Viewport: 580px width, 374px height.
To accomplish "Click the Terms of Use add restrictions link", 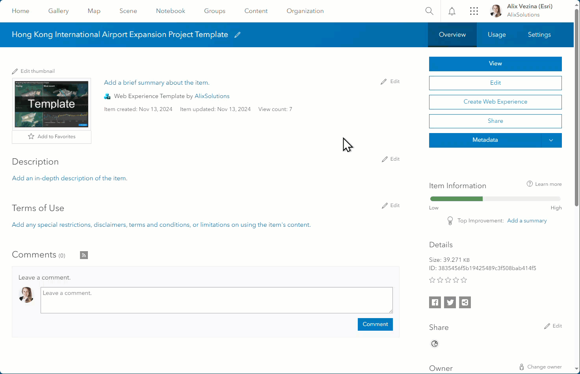I will [x=162, y=225].
